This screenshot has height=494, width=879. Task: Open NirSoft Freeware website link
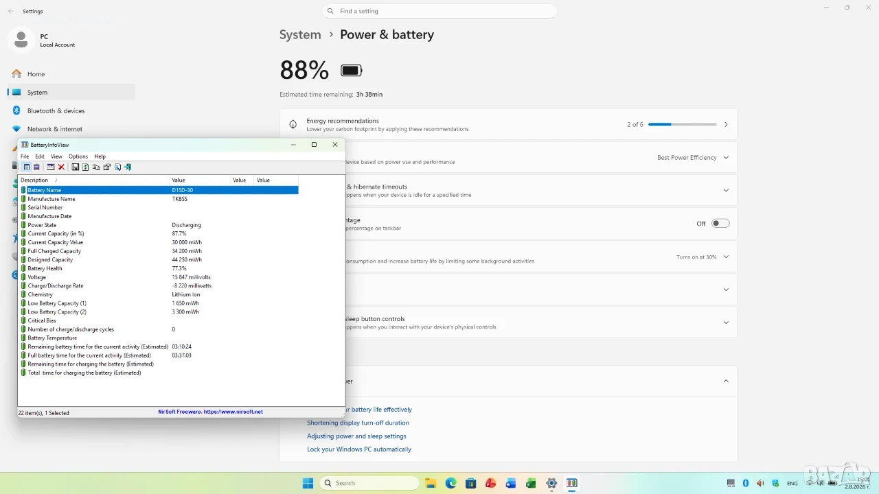click(x=210, y=412)
